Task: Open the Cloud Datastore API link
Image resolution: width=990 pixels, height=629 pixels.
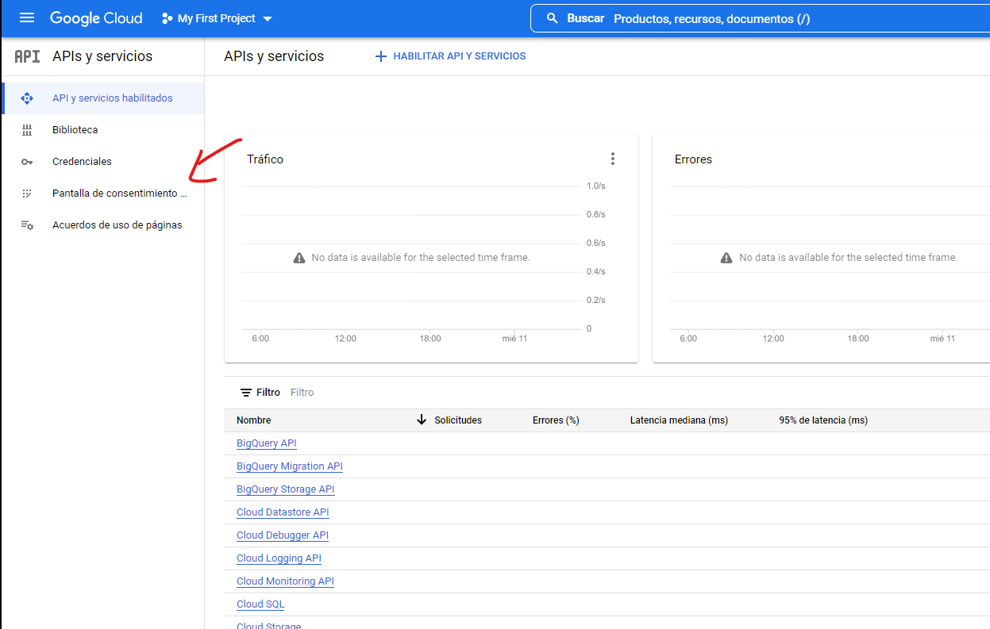Action: pyautogui.click(x=283, y=512)
